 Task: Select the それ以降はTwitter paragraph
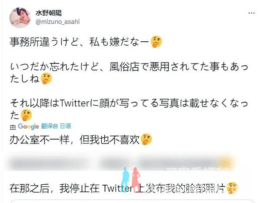point(129,109)
